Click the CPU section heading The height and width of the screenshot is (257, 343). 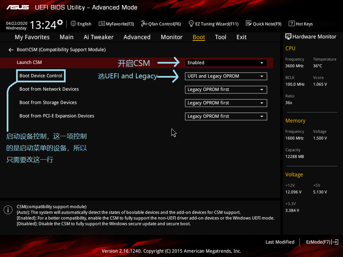click(x=290, y=48)
